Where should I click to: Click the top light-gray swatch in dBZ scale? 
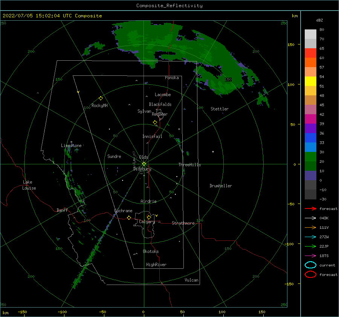[310, 34]
